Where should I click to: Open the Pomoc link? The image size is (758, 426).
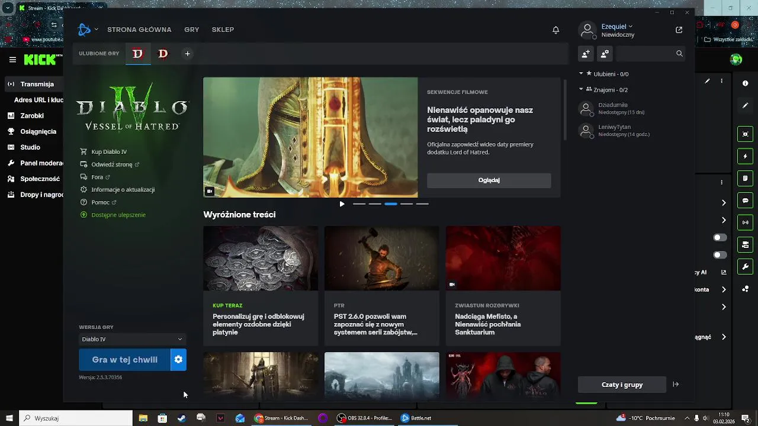(99, 202)
